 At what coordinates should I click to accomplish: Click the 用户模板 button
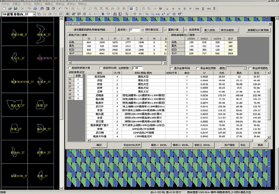coord(229,145)
